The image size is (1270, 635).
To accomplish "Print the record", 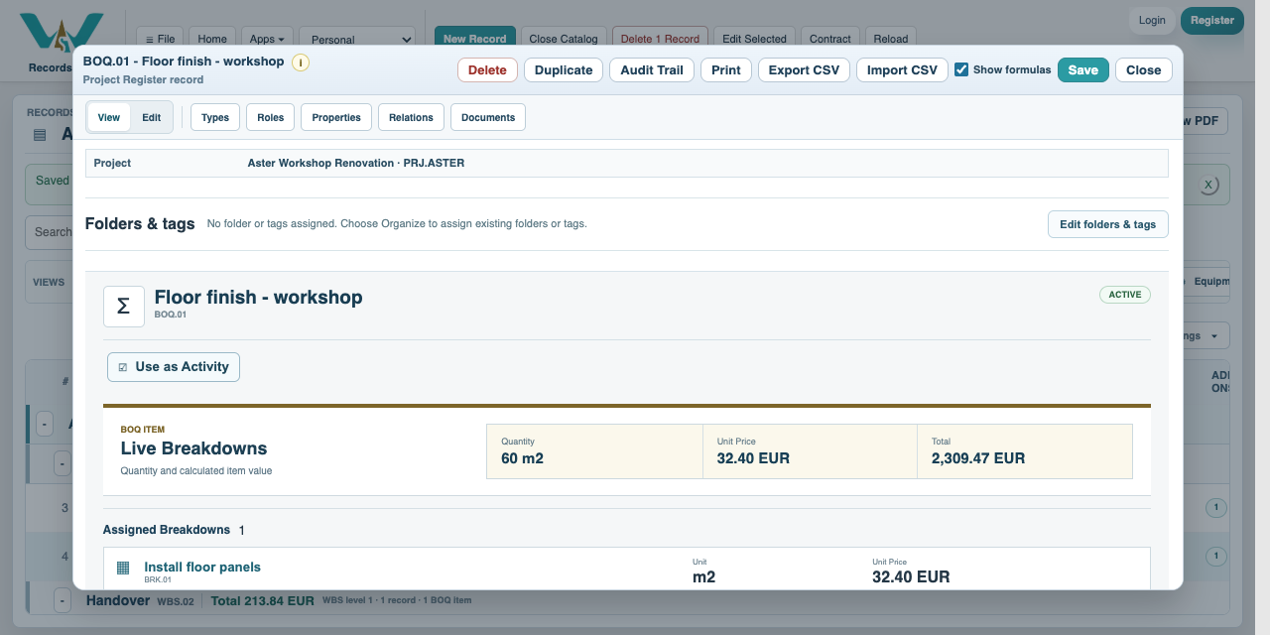I will click(x=726, y=69).
